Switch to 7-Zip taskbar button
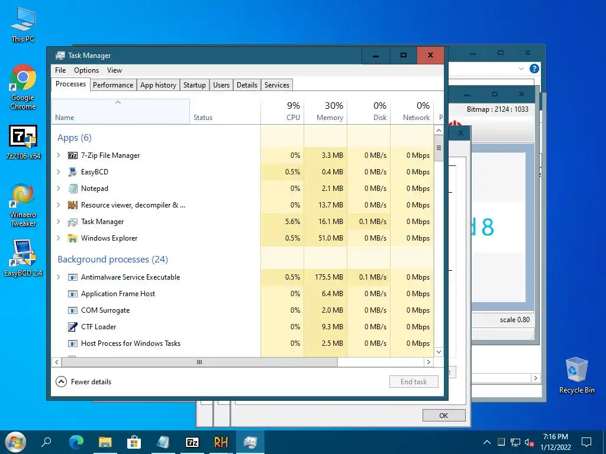Screen dimensions: 606x454 click(x=192, y=442)
